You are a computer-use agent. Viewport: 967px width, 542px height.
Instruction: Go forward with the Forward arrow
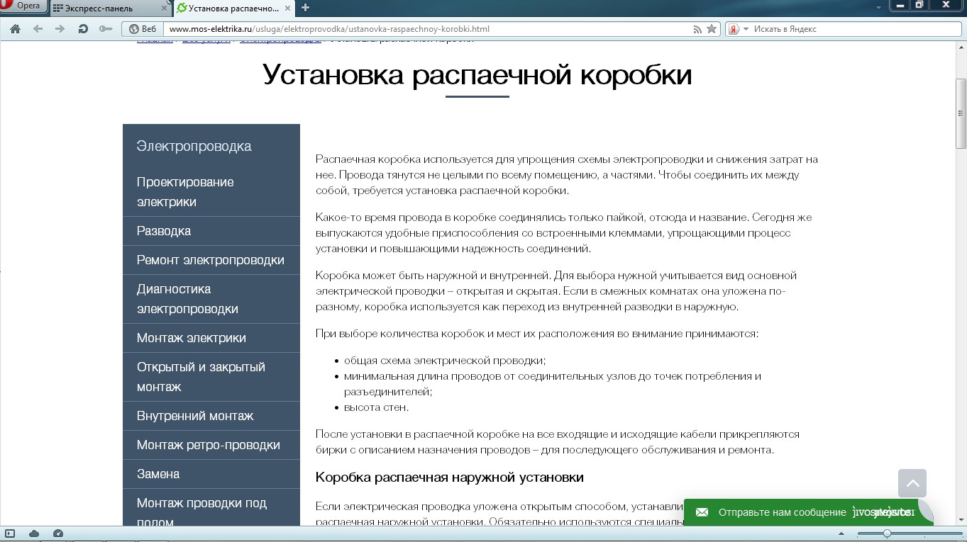(x=60, y=29)
